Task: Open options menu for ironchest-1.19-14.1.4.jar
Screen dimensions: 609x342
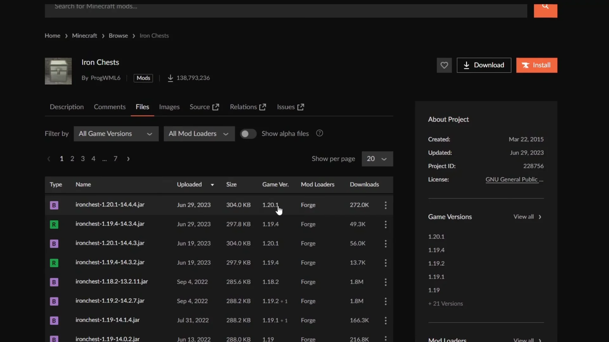Action: (x=386, y=320)
